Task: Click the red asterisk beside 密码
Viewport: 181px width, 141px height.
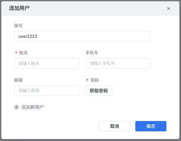Action: tap(87, 80)
